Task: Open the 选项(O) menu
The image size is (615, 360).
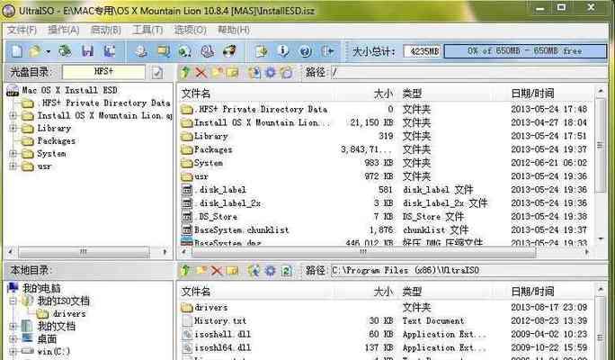Action: pyautogui.click(x=191, y=30)
